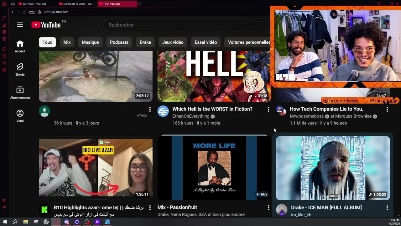
Task: Open im_like_eh channel avatar
Action: point(282,210)
